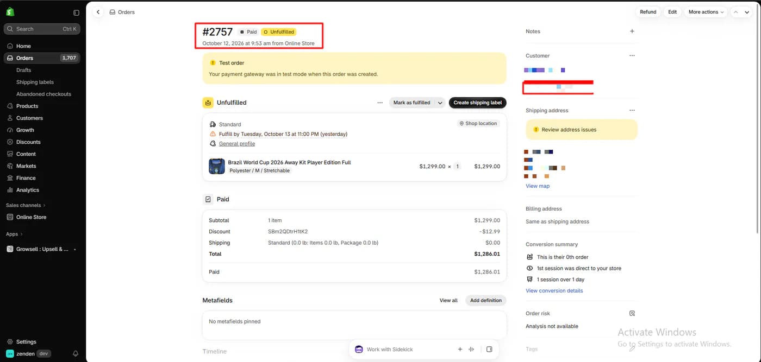
Task: Open the View map link
Action: tap(538, 186)
